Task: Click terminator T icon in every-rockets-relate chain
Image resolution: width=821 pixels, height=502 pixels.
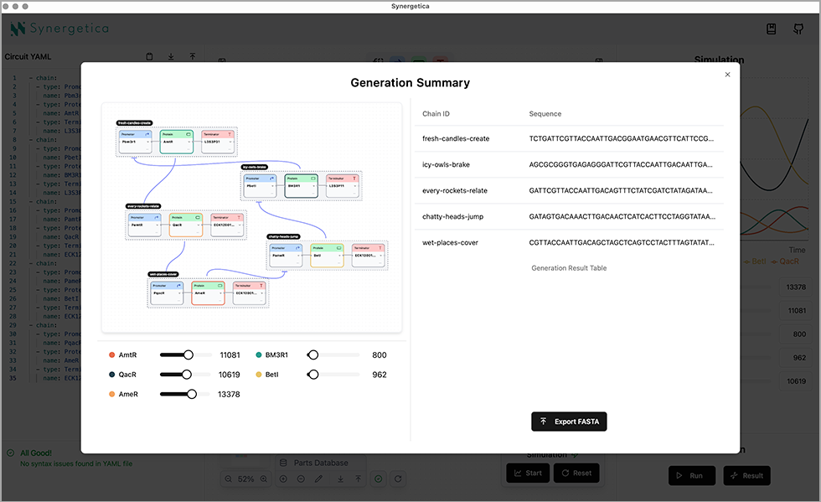Action: (240, 217)
